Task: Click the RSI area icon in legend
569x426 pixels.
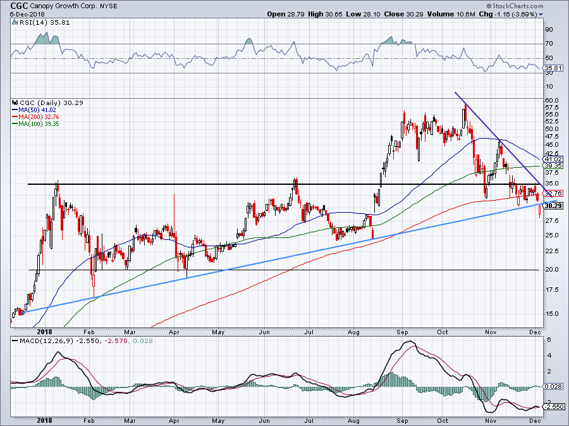Action: point(15,22)
